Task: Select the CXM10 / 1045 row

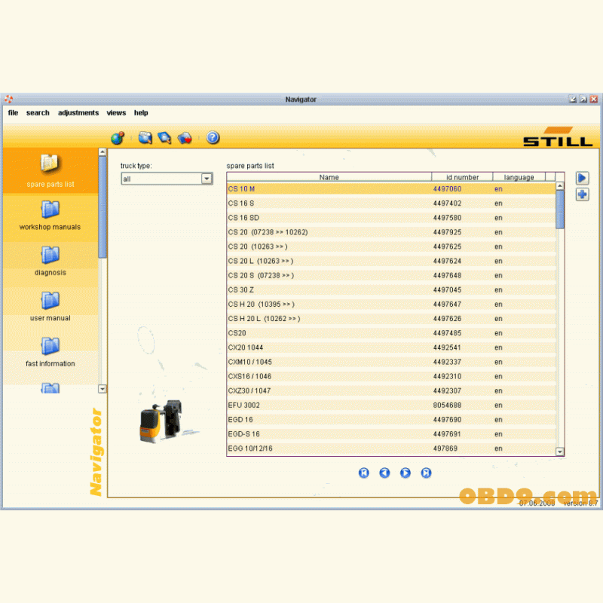Action: coord(391,362)
